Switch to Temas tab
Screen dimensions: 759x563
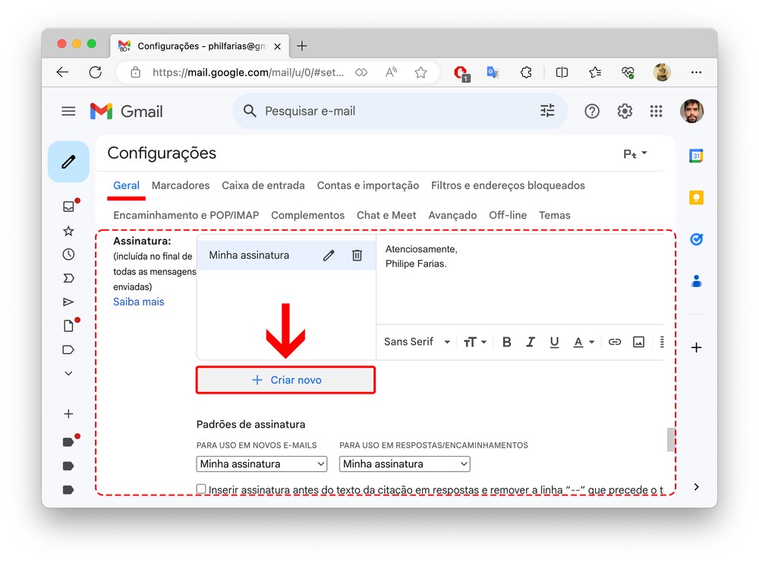pyautogui.click(x=555, y=215)
